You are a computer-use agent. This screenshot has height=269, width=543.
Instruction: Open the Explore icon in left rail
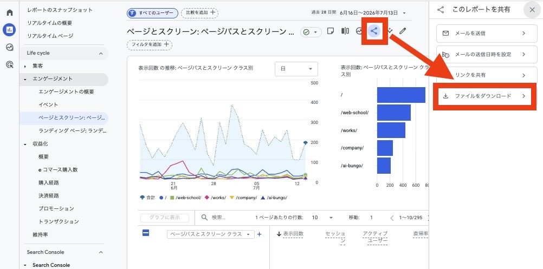(10, 48)
